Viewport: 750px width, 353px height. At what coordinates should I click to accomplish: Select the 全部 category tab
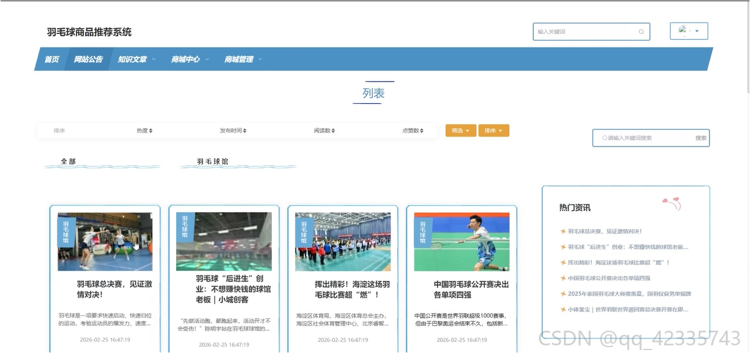69,161
